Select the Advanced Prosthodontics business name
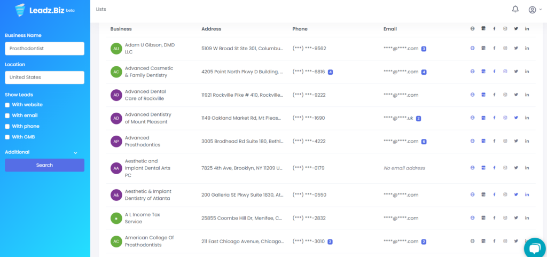This screenshot has height=257, width=547. [x=143, y=141]
